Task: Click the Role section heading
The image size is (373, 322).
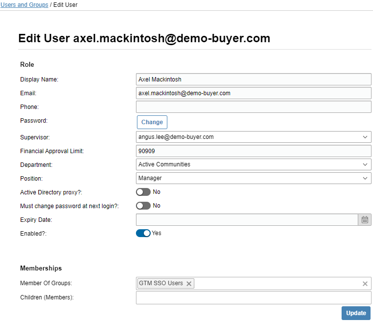Action: (27, 64)
